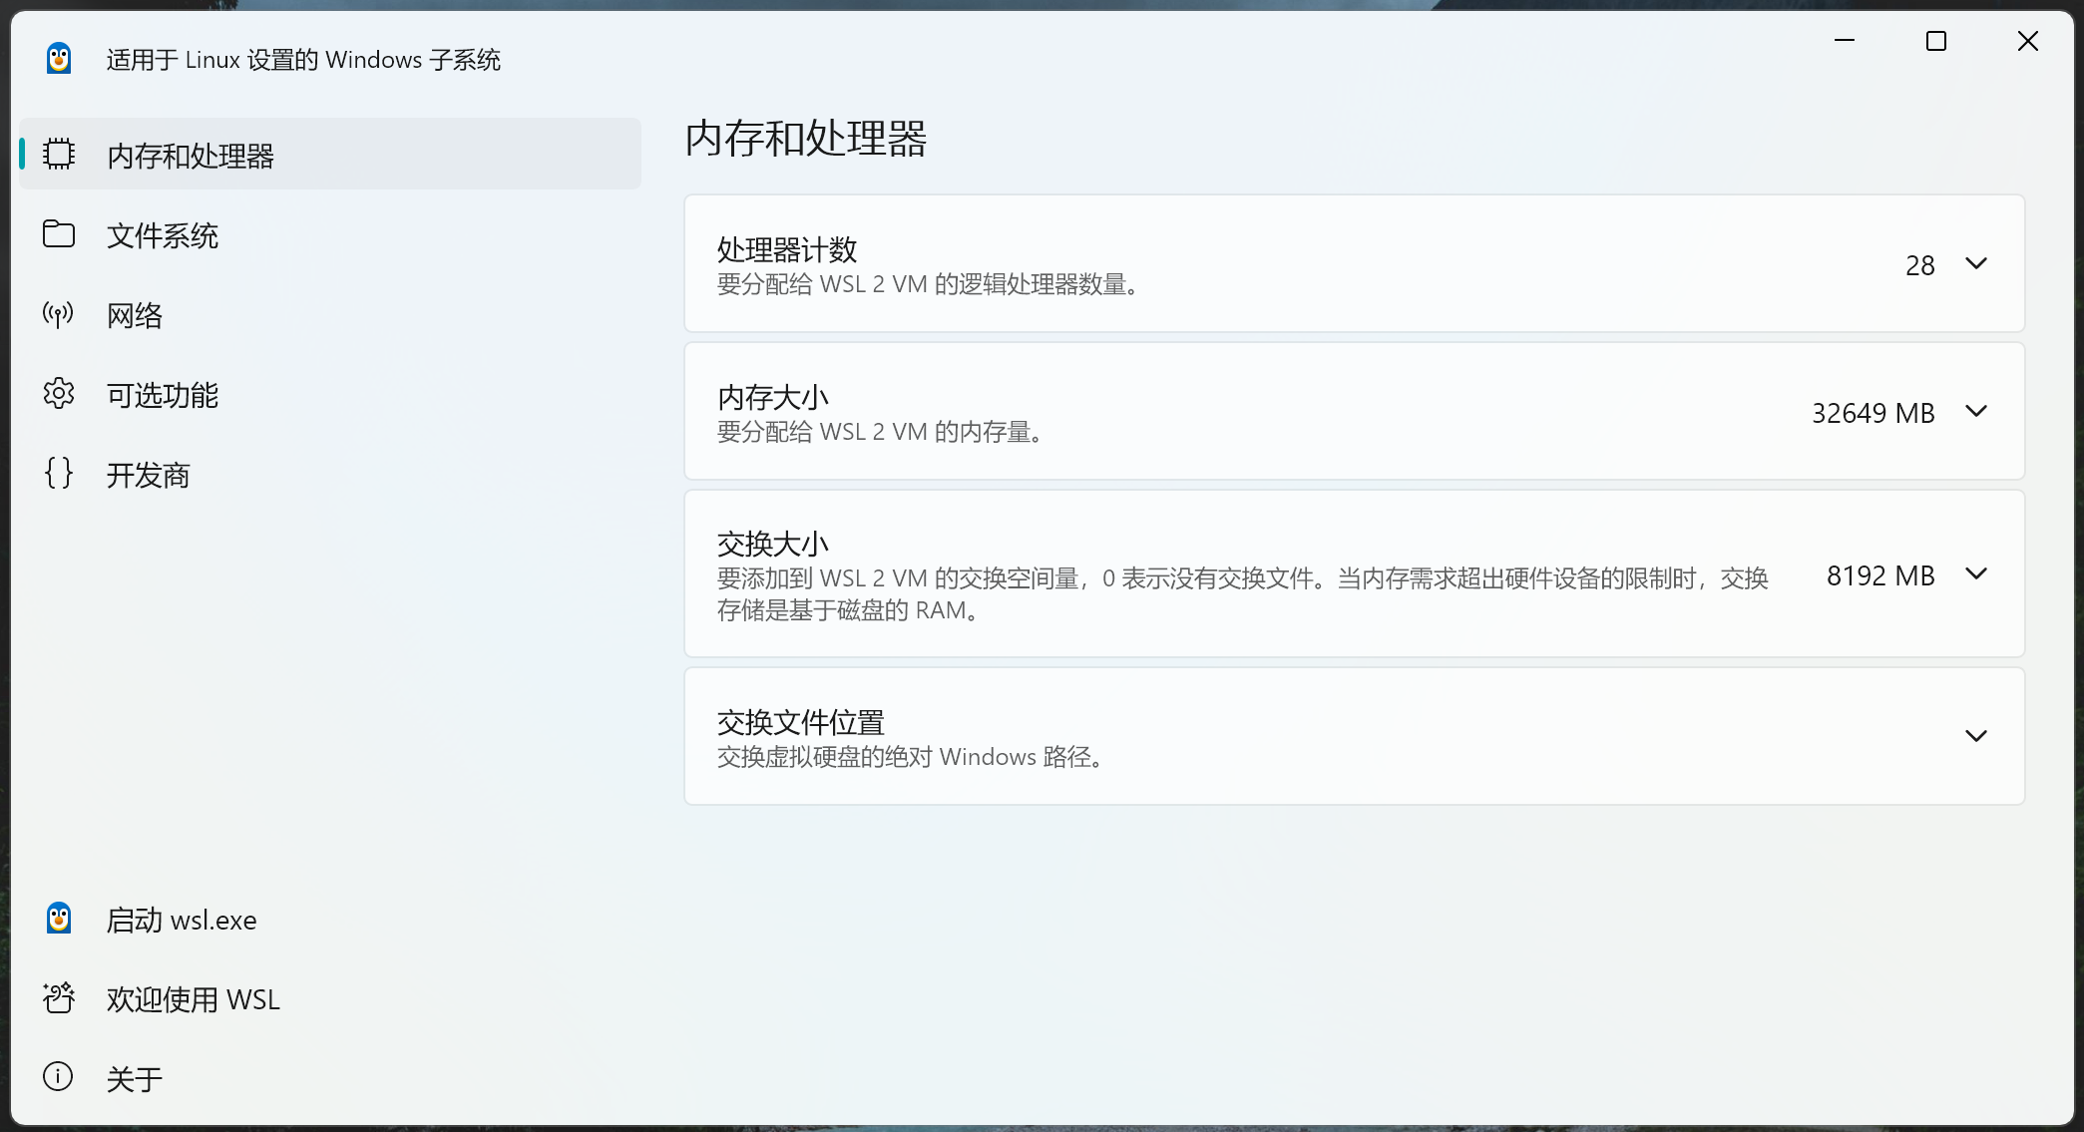The width and height of the screenshot is (2084, 1132).
Task: Open the 欢迎使用 WSL page
Action: 194,999
